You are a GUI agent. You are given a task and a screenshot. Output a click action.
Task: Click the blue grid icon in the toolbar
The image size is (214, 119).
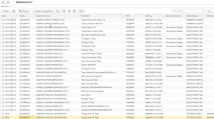click(x=64, y=11)
